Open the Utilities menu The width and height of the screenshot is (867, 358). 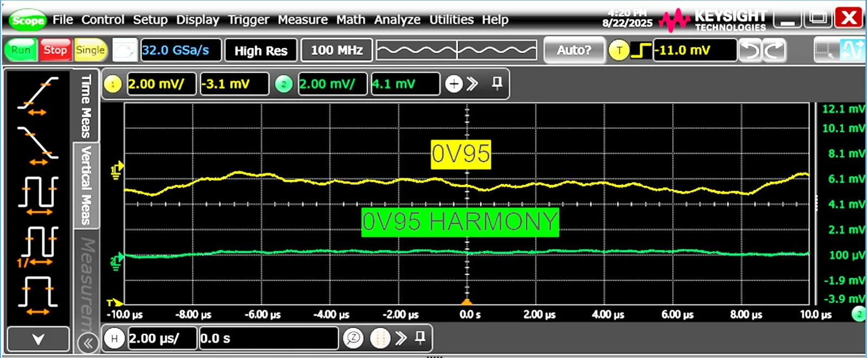click(451, 20)
